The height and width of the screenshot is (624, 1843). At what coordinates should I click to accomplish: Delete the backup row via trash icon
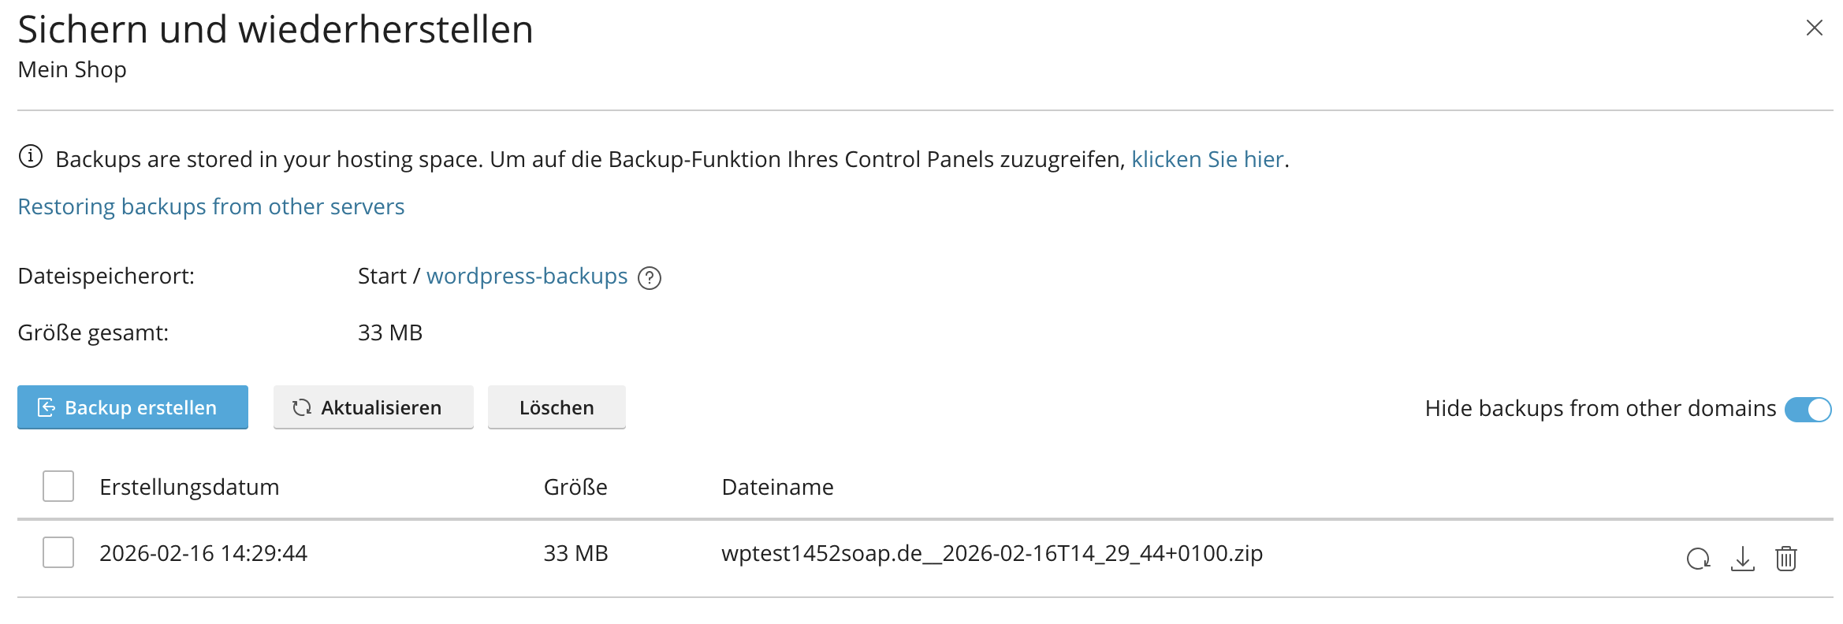(x=1785, y=559)
